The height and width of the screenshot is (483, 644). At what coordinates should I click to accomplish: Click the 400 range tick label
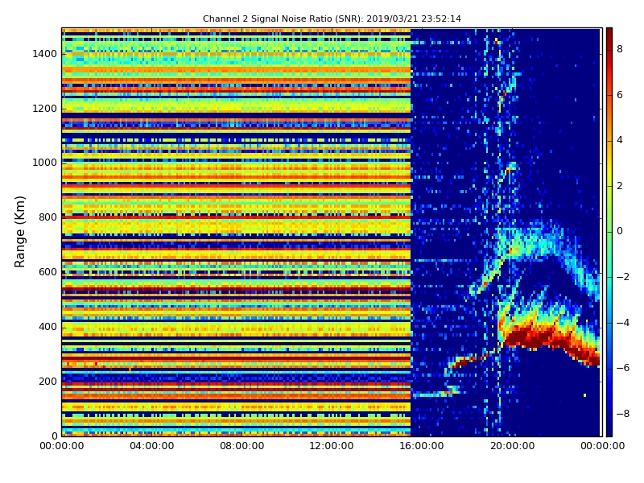click(x=47, y=327)
